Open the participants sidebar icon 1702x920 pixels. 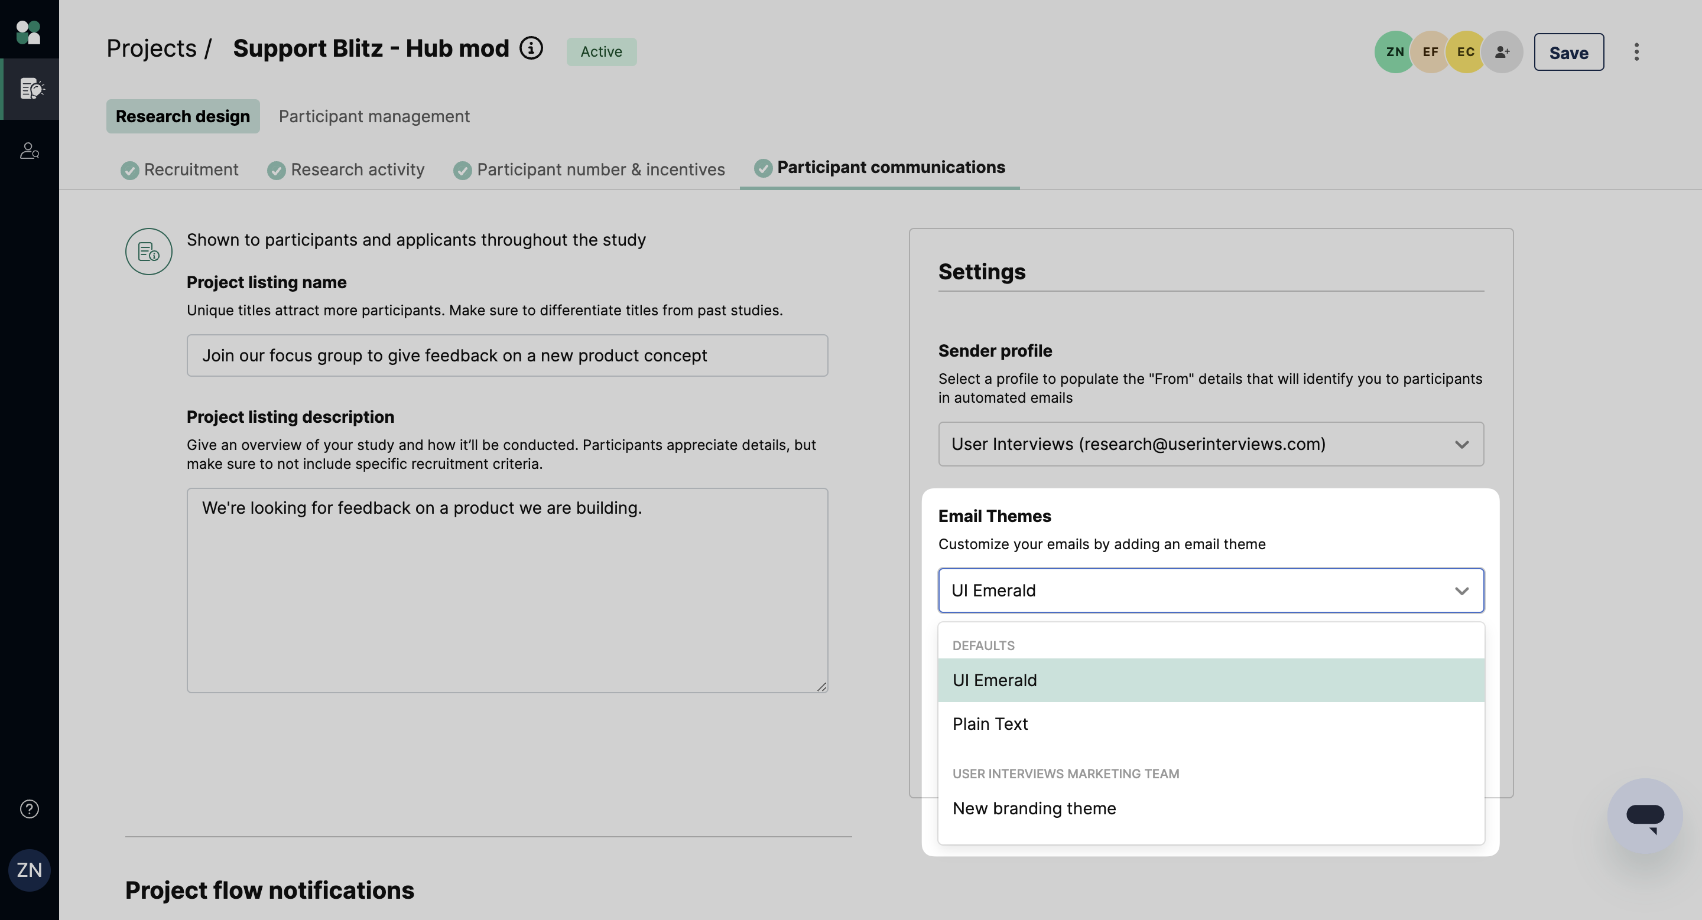29,151
